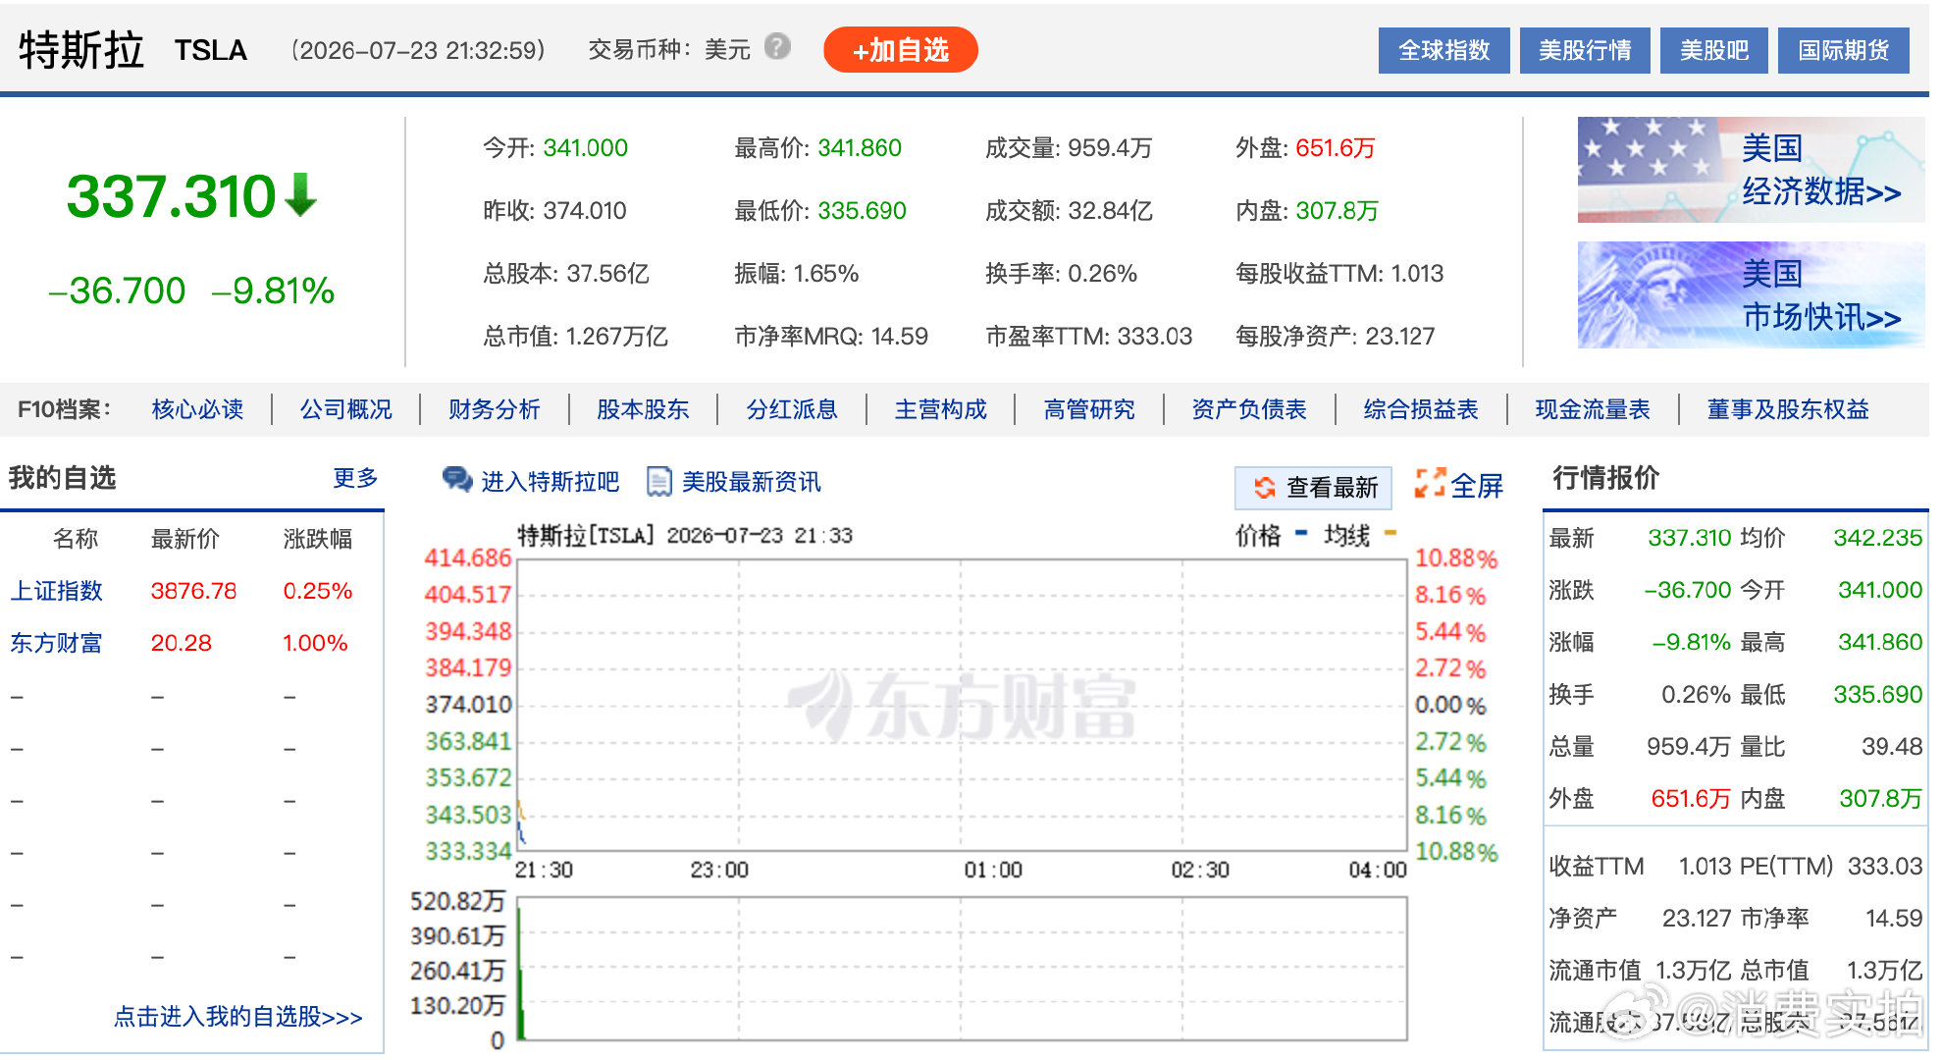1942x1060 pixels.
Task: Click 内盘 307.8万 in header stats
Action: (1337, 211)
